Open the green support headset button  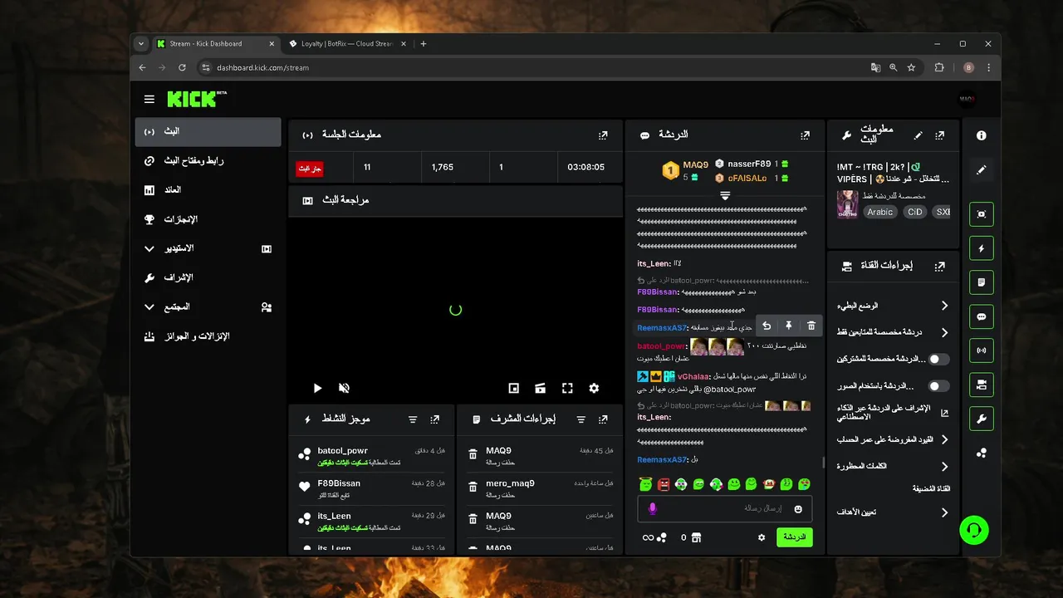click(x=974, y=529)
